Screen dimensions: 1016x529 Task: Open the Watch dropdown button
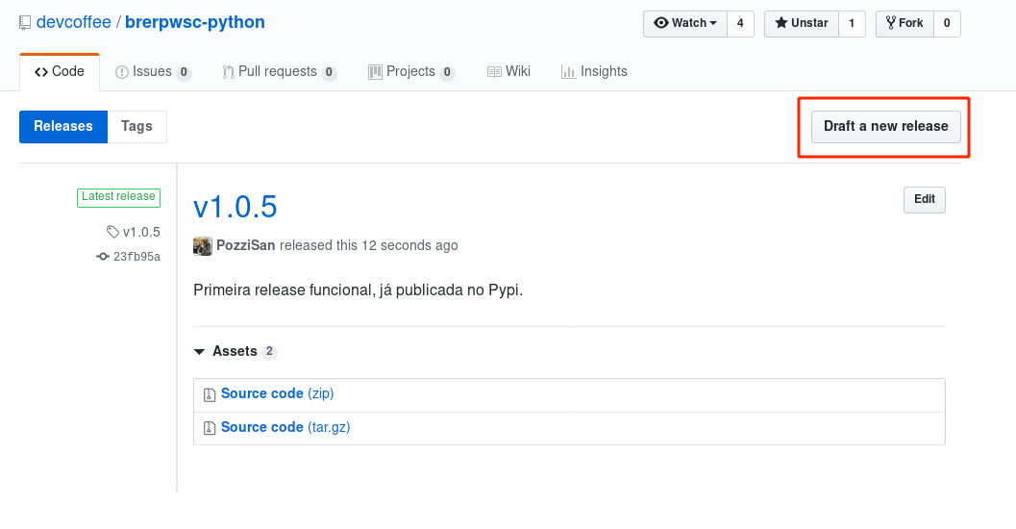click(x=685, y=23)
